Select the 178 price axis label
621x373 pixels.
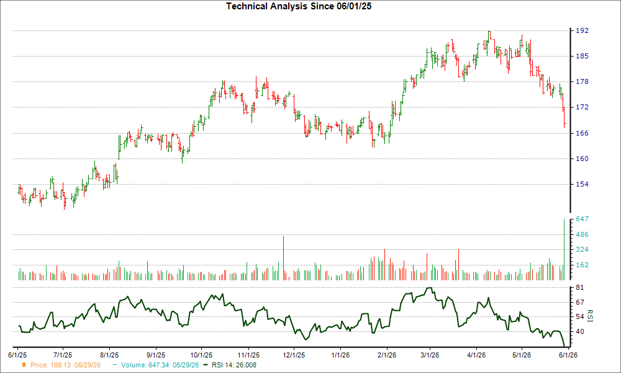click(x=582, y=81)
